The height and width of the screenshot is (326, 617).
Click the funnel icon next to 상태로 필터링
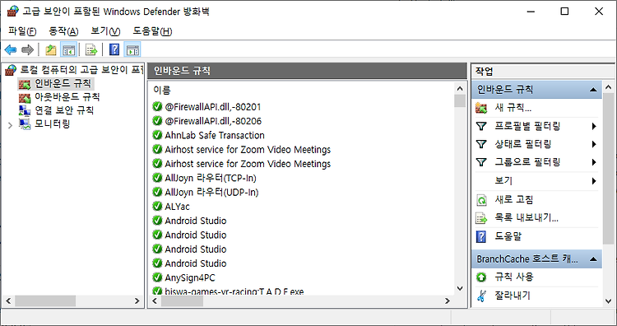pos(481,144)
